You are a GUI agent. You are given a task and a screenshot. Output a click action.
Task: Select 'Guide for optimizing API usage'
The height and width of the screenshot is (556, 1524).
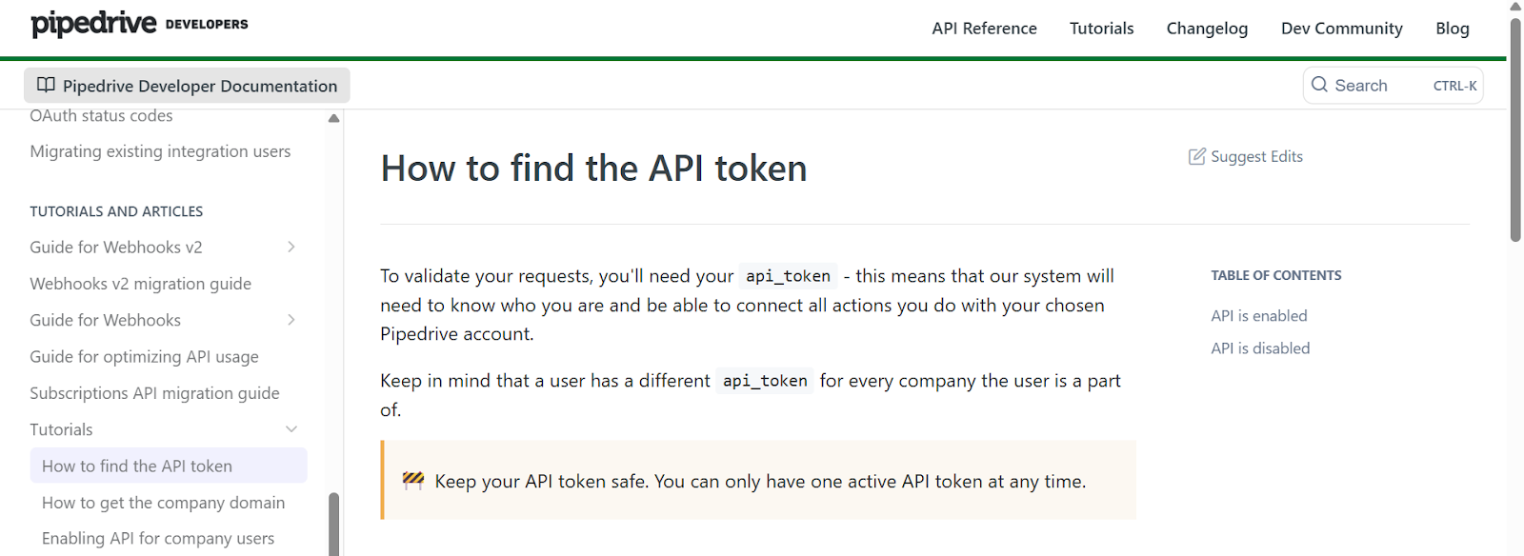coord(144,357)
